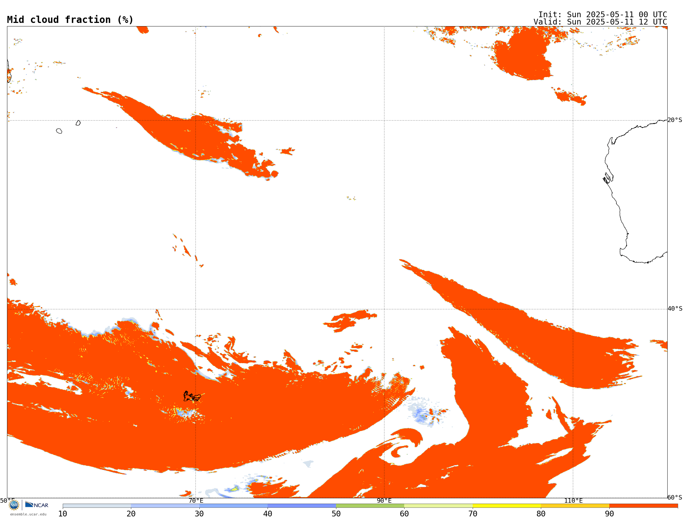
Task: Pick the 10–20 pale gray-blue colorbar segment
Action: click(x=97, y=506)
